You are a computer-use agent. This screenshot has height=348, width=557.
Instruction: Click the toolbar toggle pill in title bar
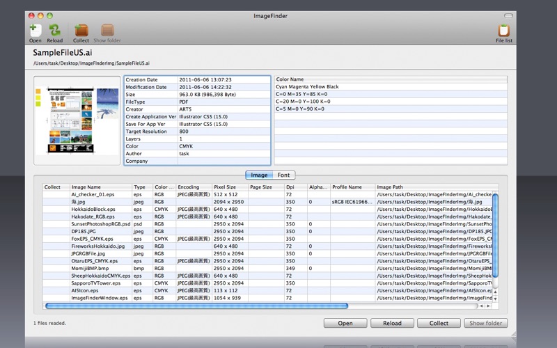(x=508, y=15)
